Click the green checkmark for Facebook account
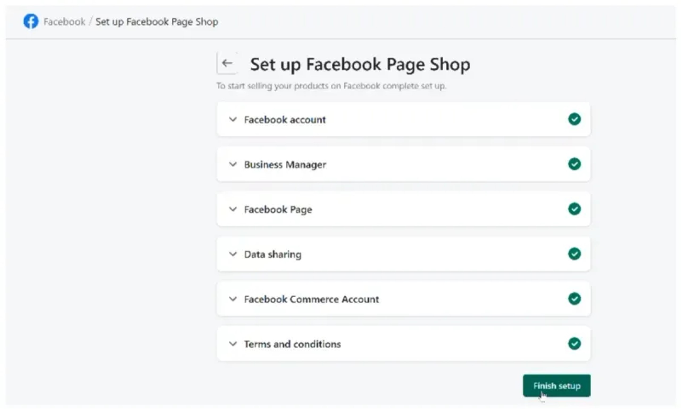The width and height of the screenshot is (681, 409). 574,119
